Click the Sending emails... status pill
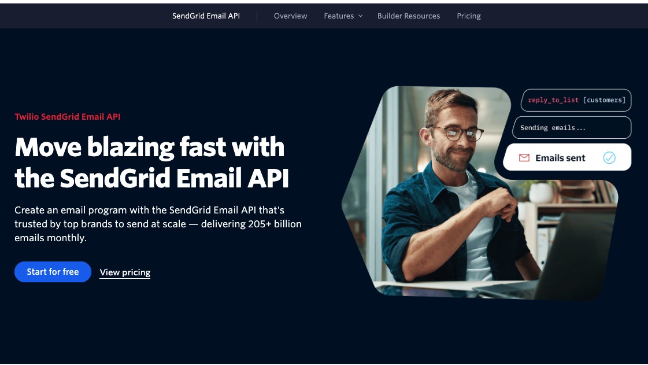648x365 pixels. tap(572, 128)
